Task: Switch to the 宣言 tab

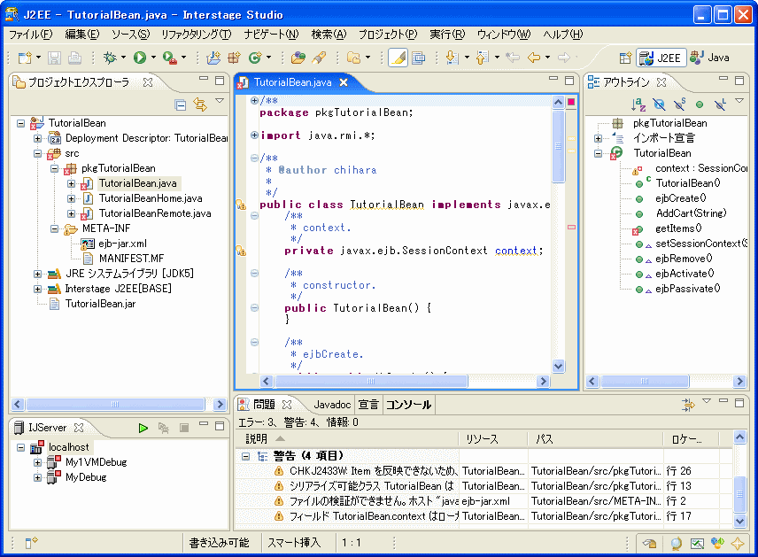Action: (x=368, y=405)
